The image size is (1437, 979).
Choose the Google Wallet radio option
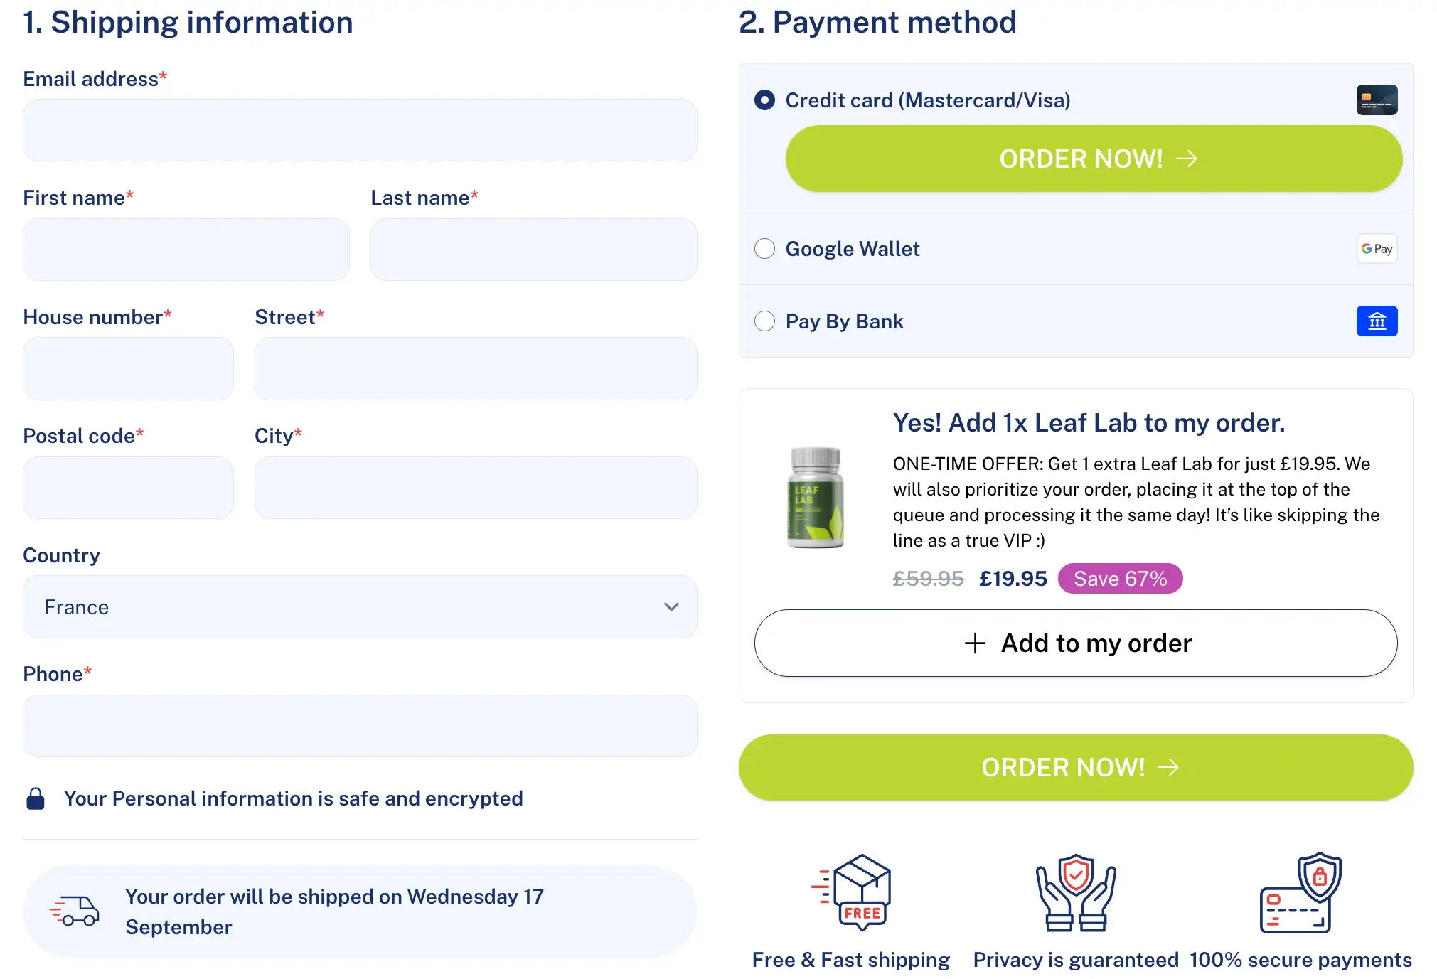click(764, 249)
